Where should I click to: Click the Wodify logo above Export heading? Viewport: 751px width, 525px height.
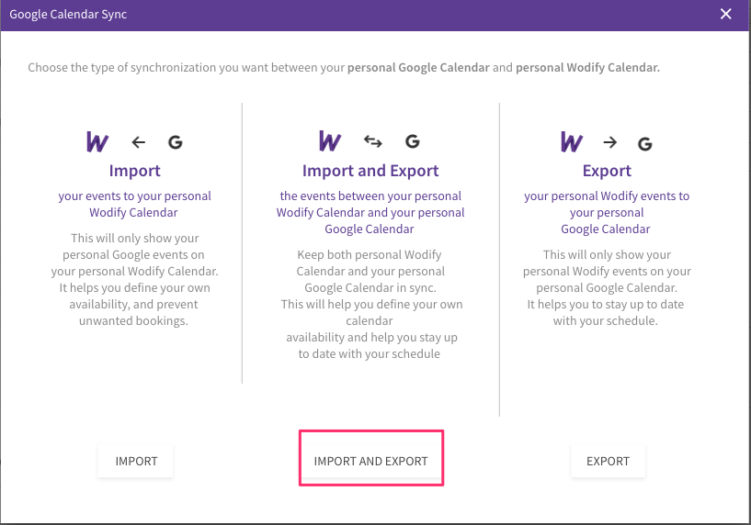click(x=572, y=141)
